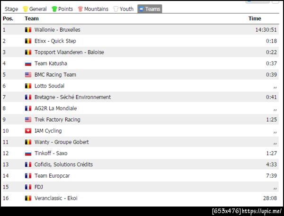Select the 0:39 time gap
Image resolution: width=284 pixels, height=216 pixels.
coord(271,75)
